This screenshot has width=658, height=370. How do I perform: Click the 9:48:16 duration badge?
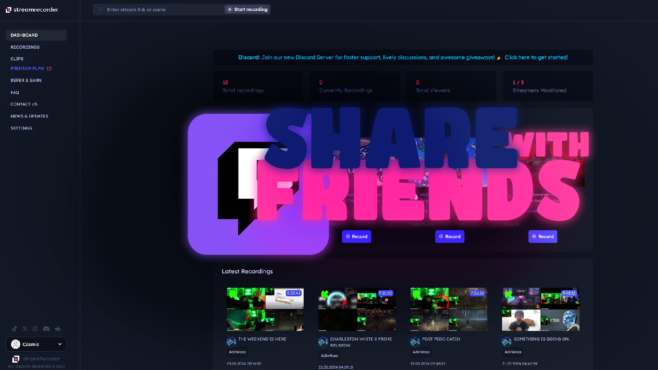pos(569,293)
